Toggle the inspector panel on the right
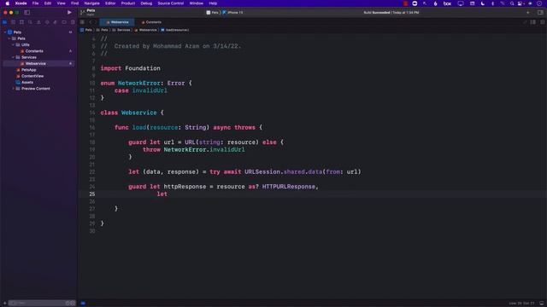 pyautogui.click(x=540, y=12)
